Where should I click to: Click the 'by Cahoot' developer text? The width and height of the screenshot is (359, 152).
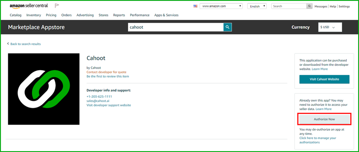[x=94, y=68]
